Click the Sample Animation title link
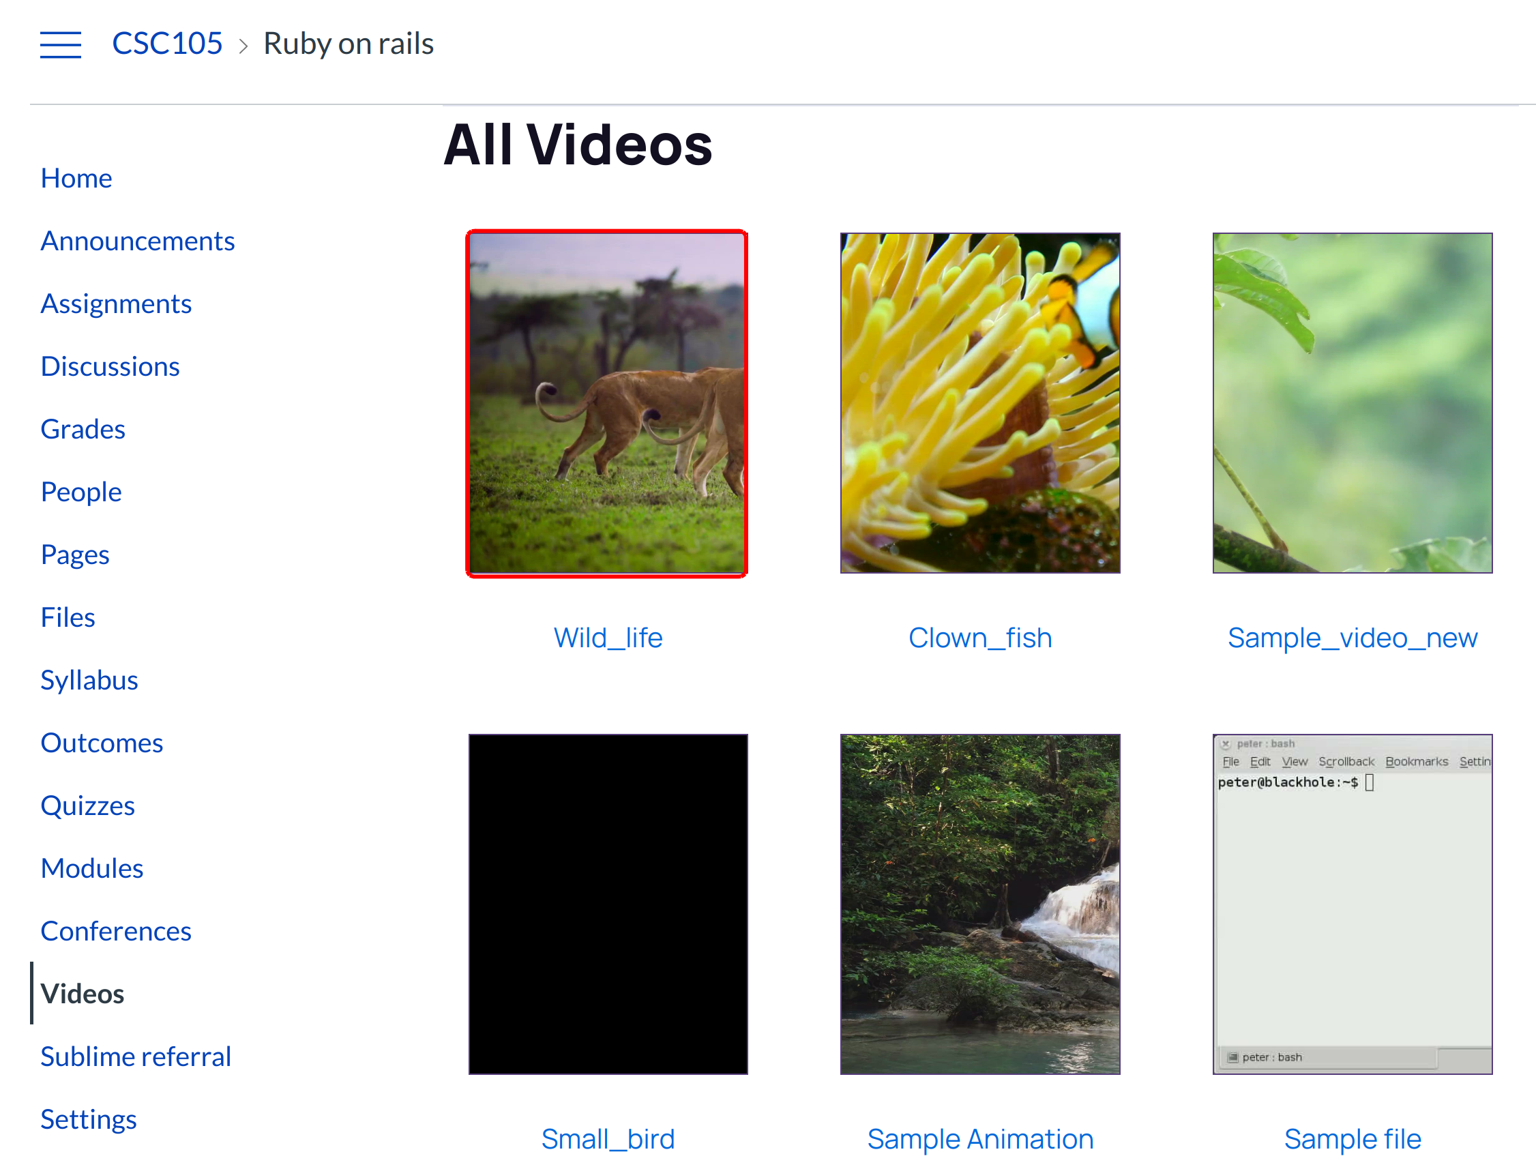 979,1138
